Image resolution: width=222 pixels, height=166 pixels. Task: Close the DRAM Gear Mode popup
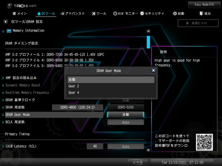153,70
